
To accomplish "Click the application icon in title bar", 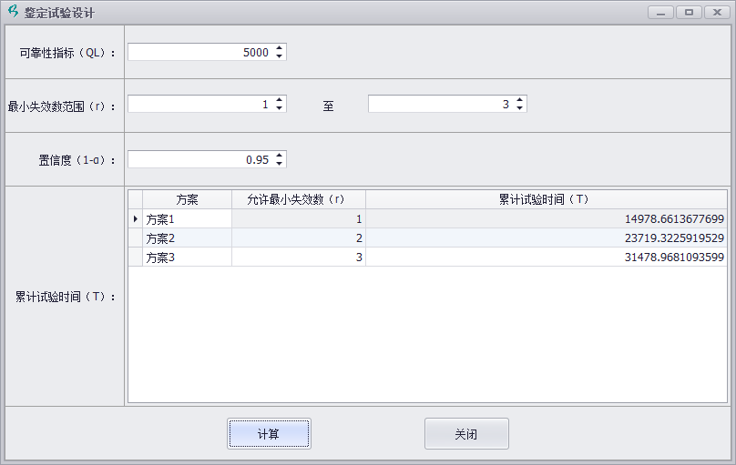I will (13, 11).
